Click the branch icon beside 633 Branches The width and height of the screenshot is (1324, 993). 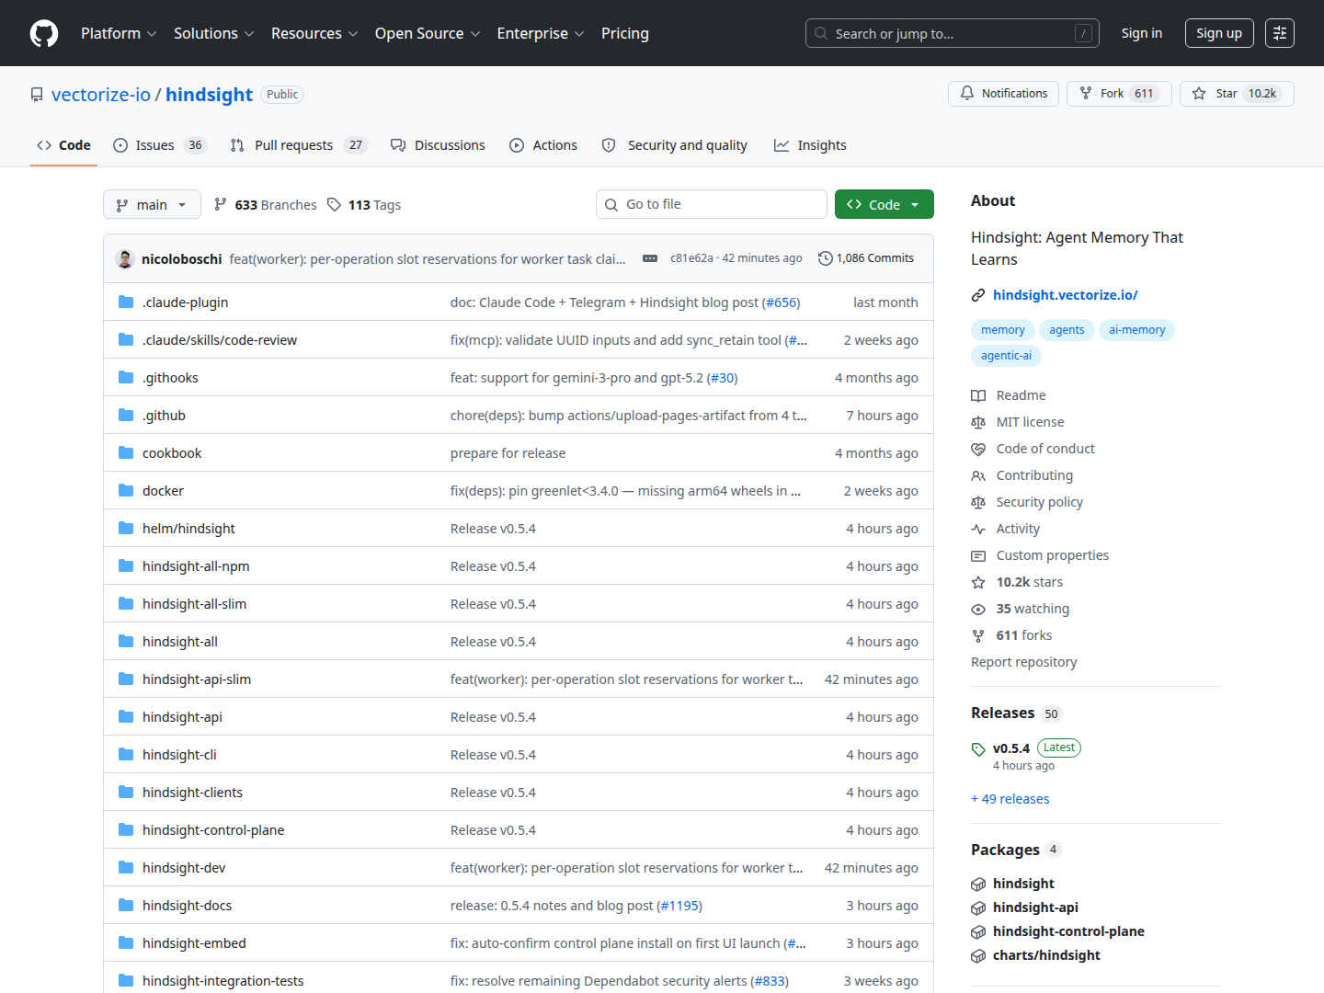[221, 205]
